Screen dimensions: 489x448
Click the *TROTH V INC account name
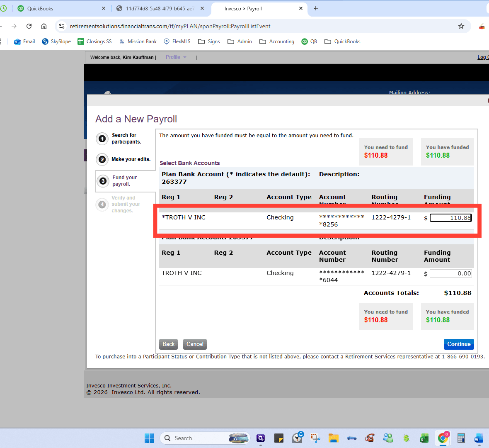184,217
